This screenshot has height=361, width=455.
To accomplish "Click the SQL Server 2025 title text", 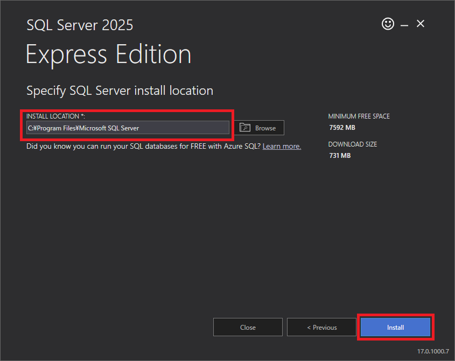I will (x=80, y=25).
